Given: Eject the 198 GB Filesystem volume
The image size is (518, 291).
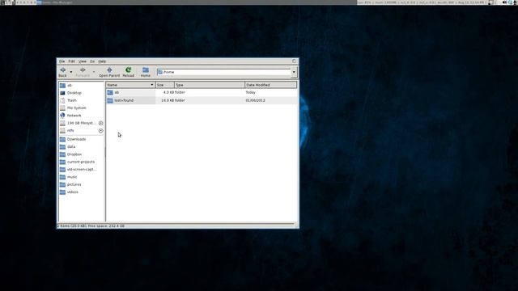Looking at the screenshot, I should tap(100, 123).
